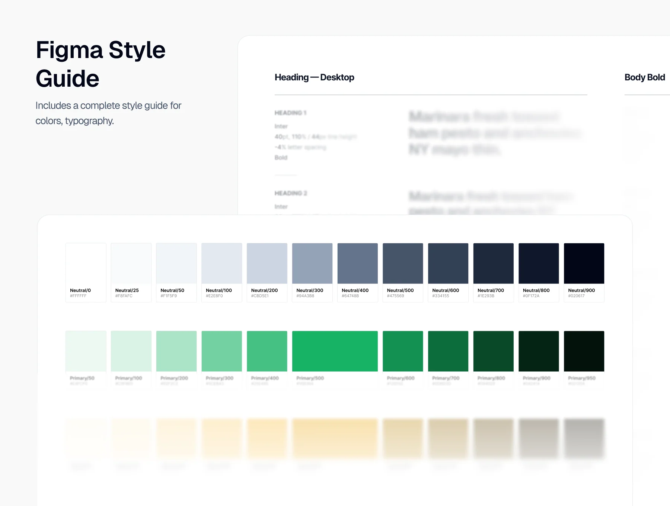Click the "Neutral/900" label text
The image size is (670, 506).
tap(581, 290)
